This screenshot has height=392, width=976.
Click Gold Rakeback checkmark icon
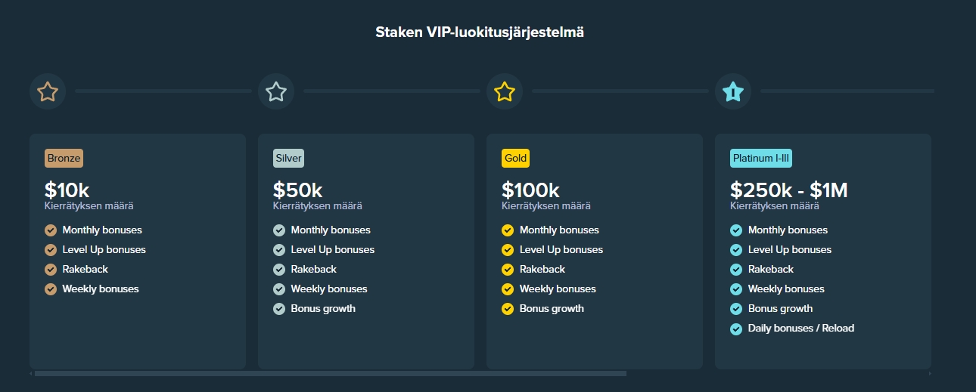508,270
